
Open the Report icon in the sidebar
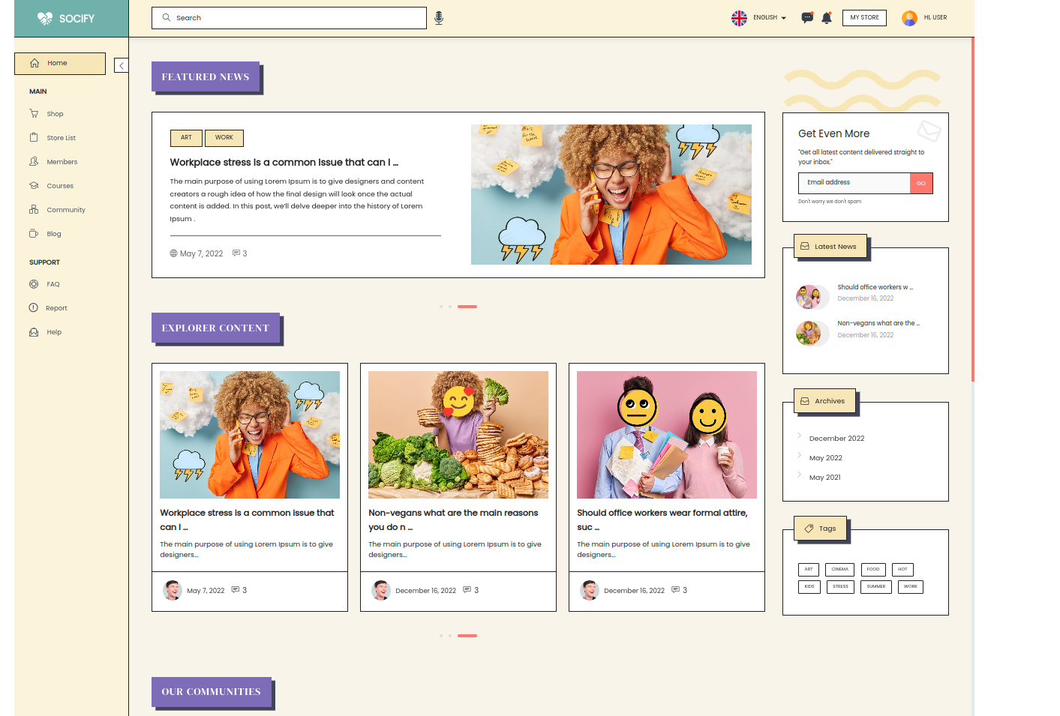pos(32,307)
